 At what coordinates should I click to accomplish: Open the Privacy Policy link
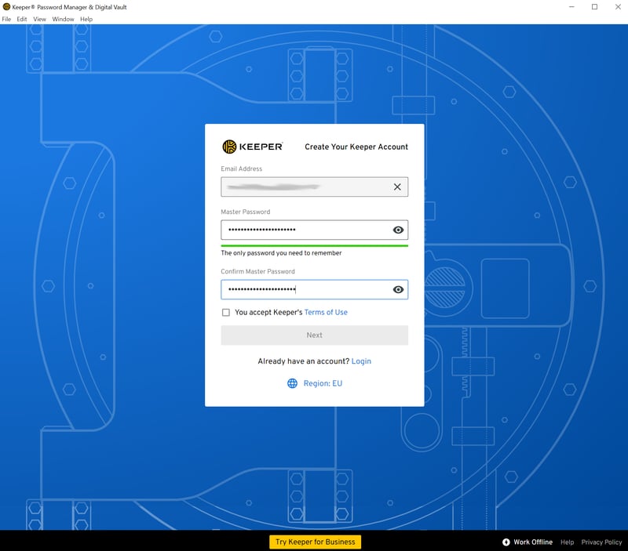point(601,542)
